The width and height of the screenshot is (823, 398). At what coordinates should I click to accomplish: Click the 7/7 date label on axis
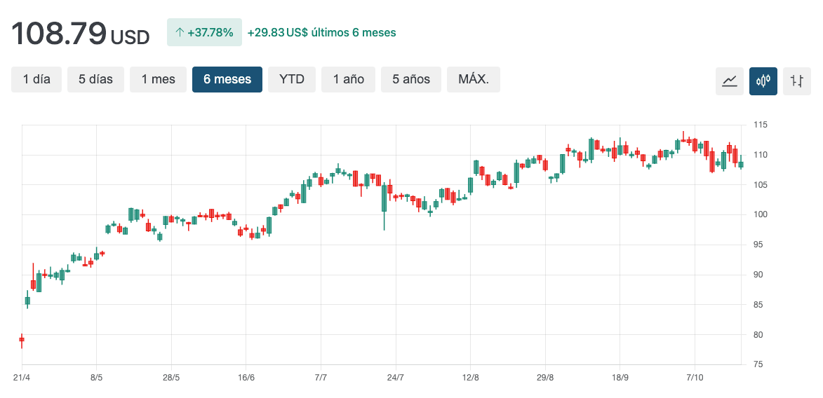pos(321,378)
